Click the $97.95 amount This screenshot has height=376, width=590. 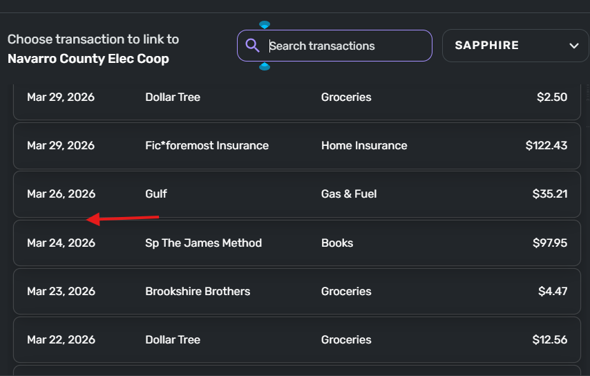[549, 243]
